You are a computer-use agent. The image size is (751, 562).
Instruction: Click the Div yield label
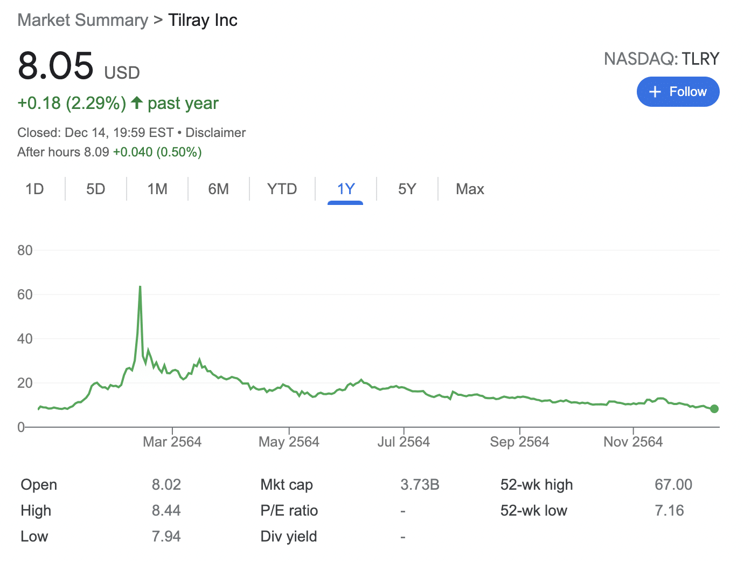(x=289, y=537)
